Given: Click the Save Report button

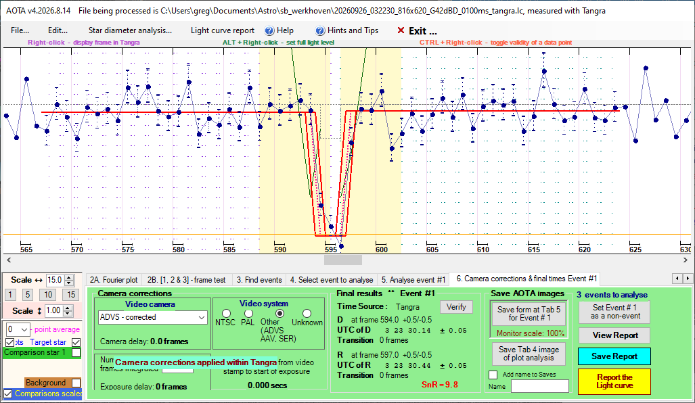Looking at the screenshot, I should 614,356.
